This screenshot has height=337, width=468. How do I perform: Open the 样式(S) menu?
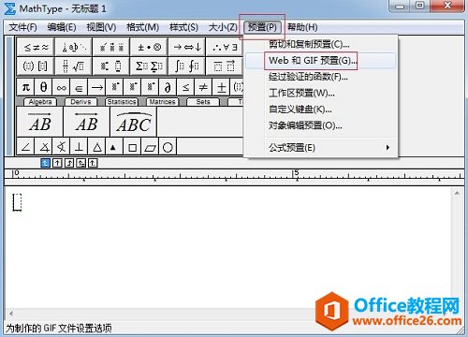click(x=183, y=27)
